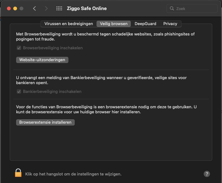Image resolution: width=222 pixels, height=183 pixels.
Task: Click the Bankierbeveiliging melding description text
Action: click(x=101, y=80)
